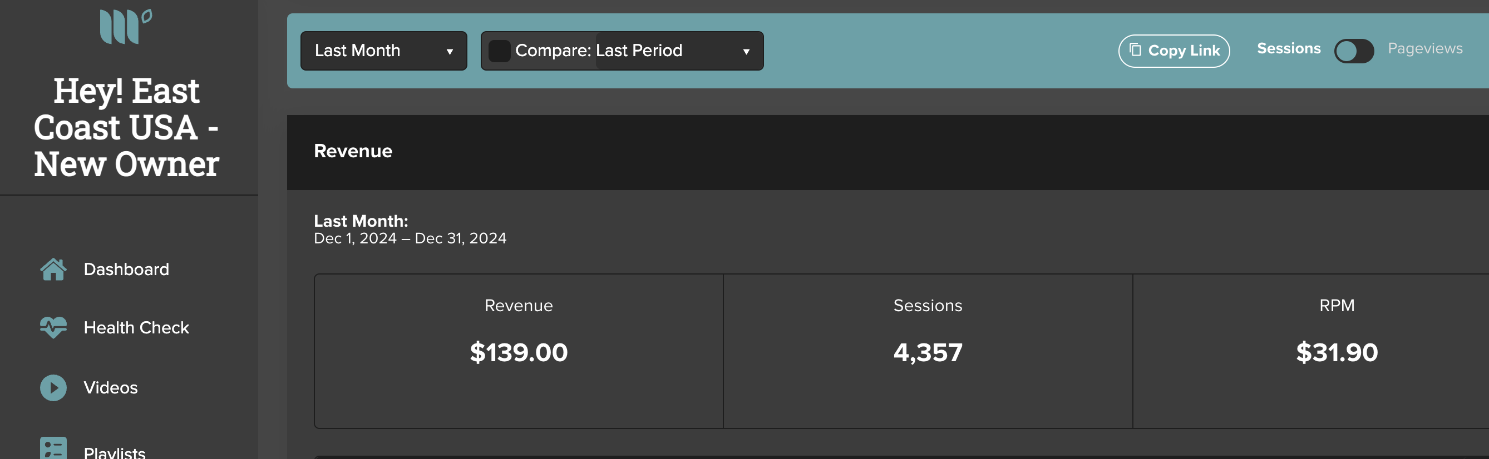Click the Videos play icon
1489x459 pixels.
point(53,387)
